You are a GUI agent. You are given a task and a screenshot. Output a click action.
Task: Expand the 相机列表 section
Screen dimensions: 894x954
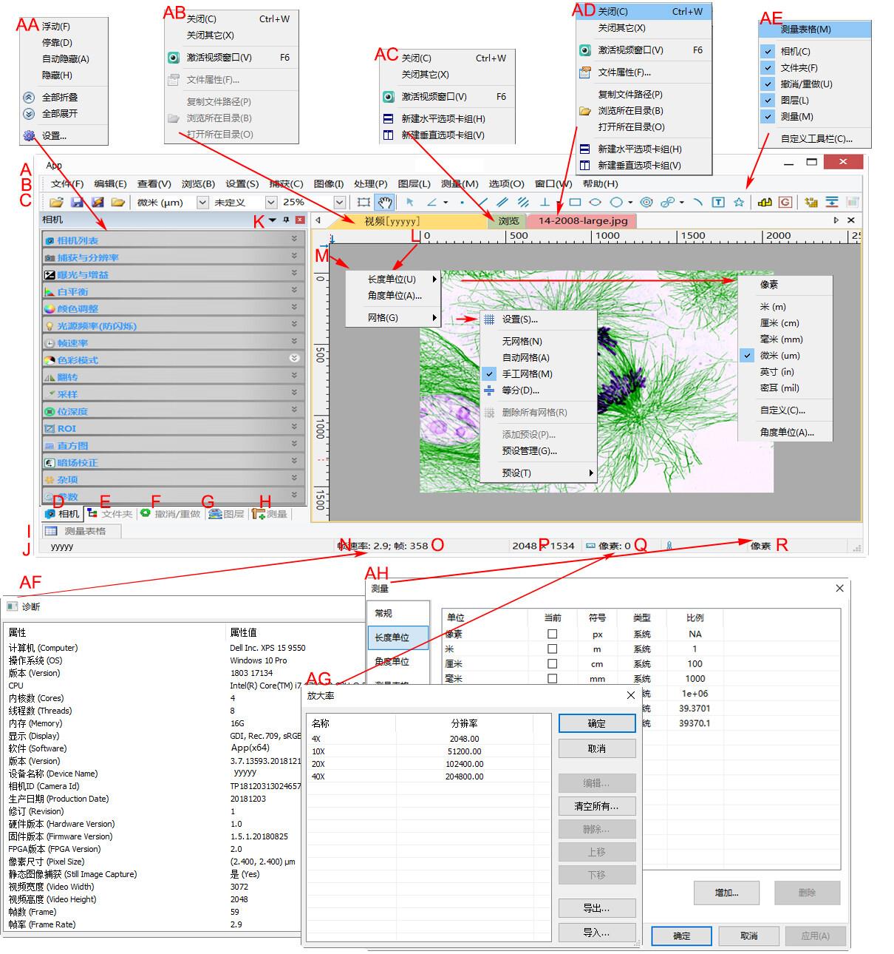click(x=173, y=240)
